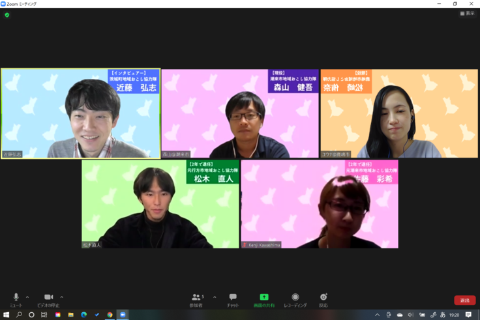Click the red leave meeting button
The height and width of the screenshot is (320, 480).
tap(464, 300)
